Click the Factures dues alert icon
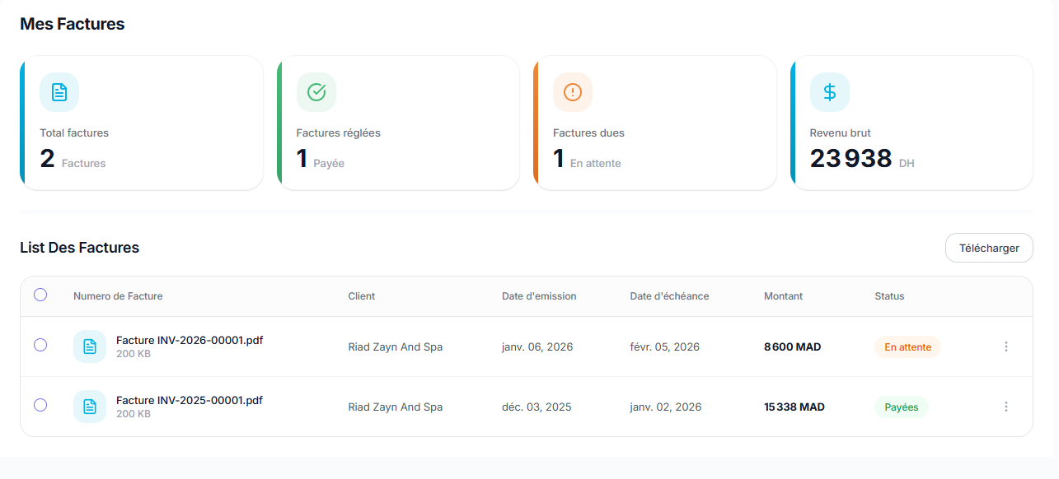 pyautogui.click(x=573, y=92)
